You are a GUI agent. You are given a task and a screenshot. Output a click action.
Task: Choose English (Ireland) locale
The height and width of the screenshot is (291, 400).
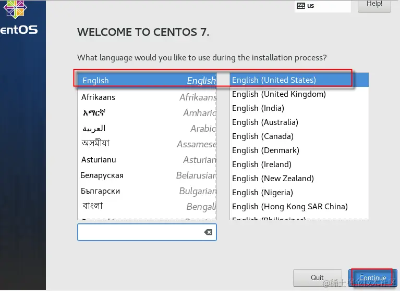[299, 164]
